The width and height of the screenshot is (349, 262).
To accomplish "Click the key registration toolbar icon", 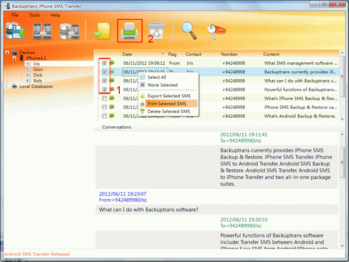I will point(216,31).
